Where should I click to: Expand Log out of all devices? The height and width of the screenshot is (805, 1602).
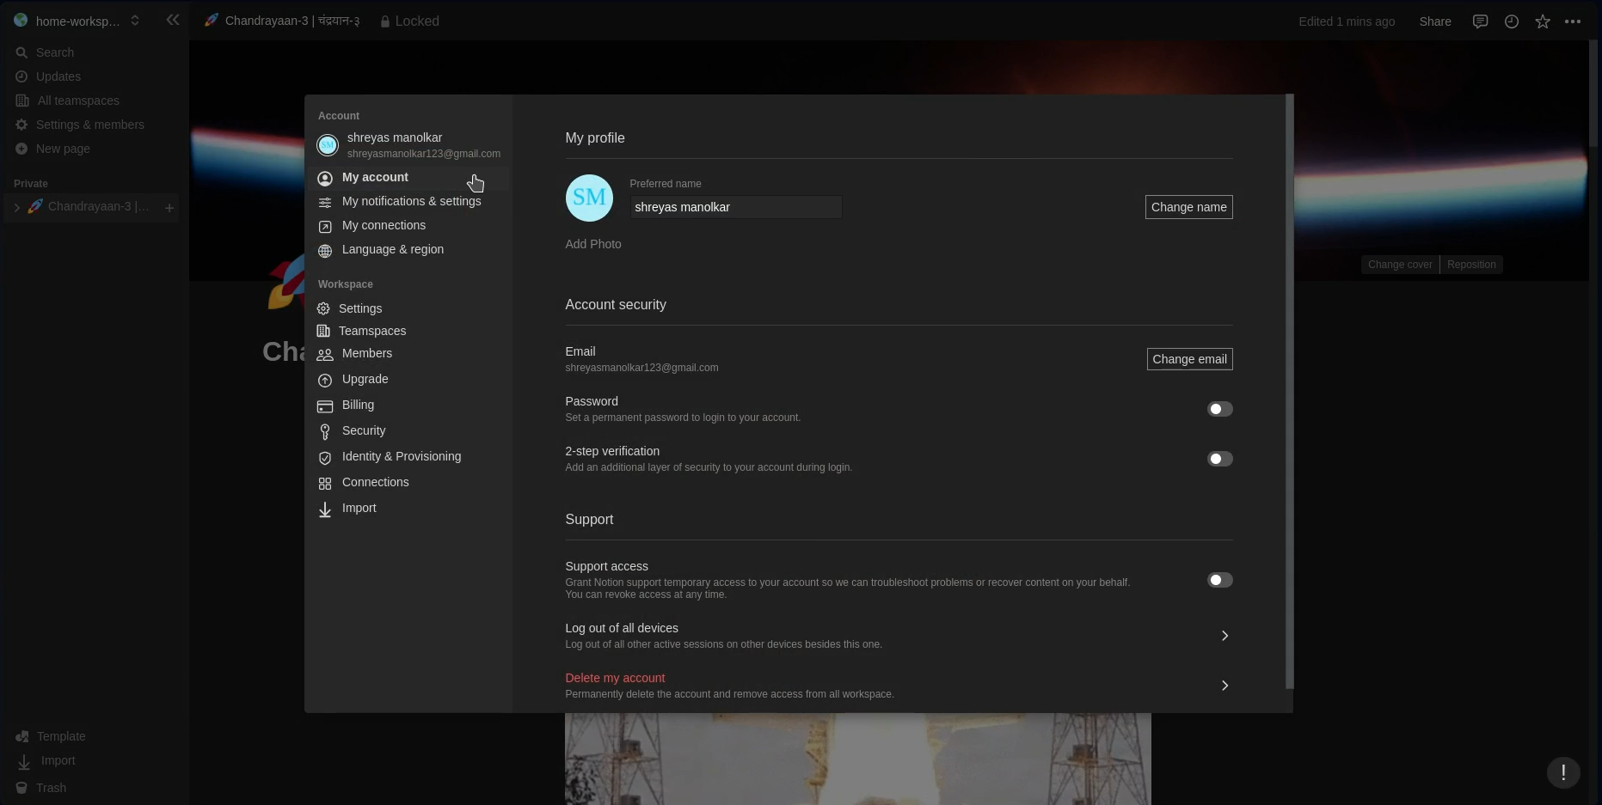tap(1225, 636)
